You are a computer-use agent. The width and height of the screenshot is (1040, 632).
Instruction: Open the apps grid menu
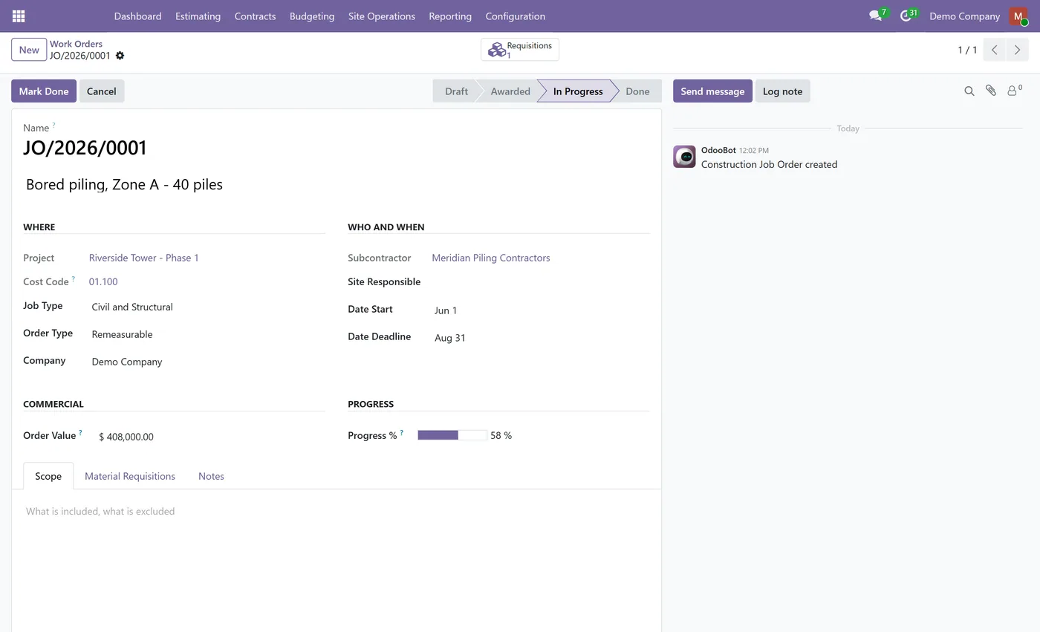(19, 16)
